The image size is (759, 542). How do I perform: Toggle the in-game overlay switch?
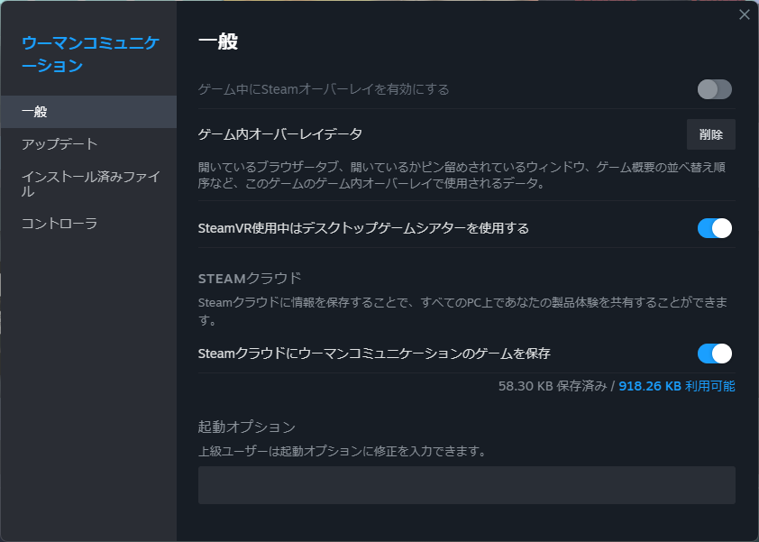[x=713, y=89]
